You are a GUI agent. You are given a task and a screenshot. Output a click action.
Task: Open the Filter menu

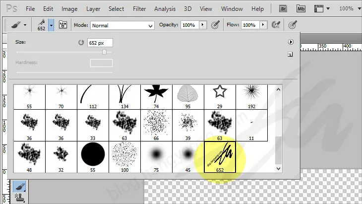coord(139,9)
